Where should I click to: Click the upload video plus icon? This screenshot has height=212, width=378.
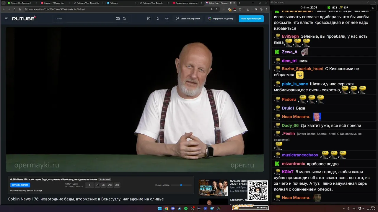click(x=149, y=19)
